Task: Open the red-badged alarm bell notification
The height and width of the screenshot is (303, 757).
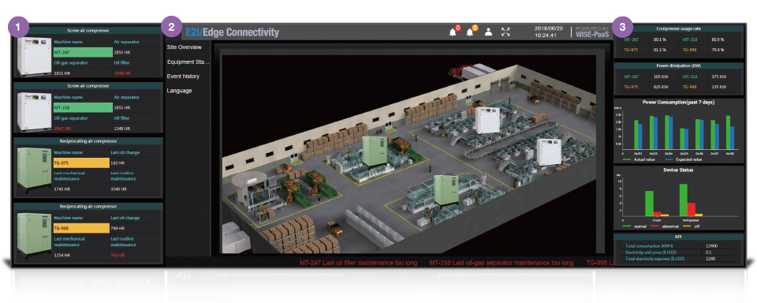Action: (x=453, y=32)
